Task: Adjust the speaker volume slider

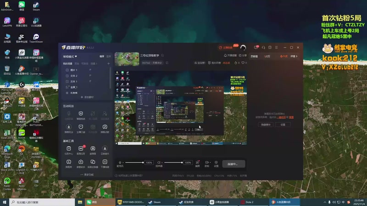Action: [x=173, y=163]
